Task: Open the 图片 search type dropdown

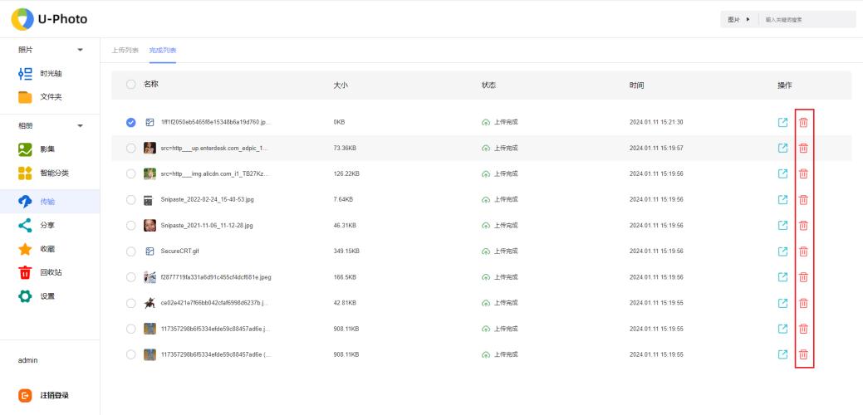Action: [738, 19]
